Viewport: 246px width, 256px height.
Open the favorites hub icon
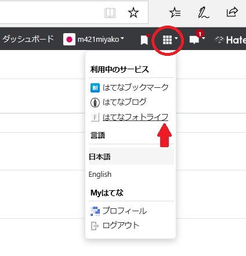175,13
